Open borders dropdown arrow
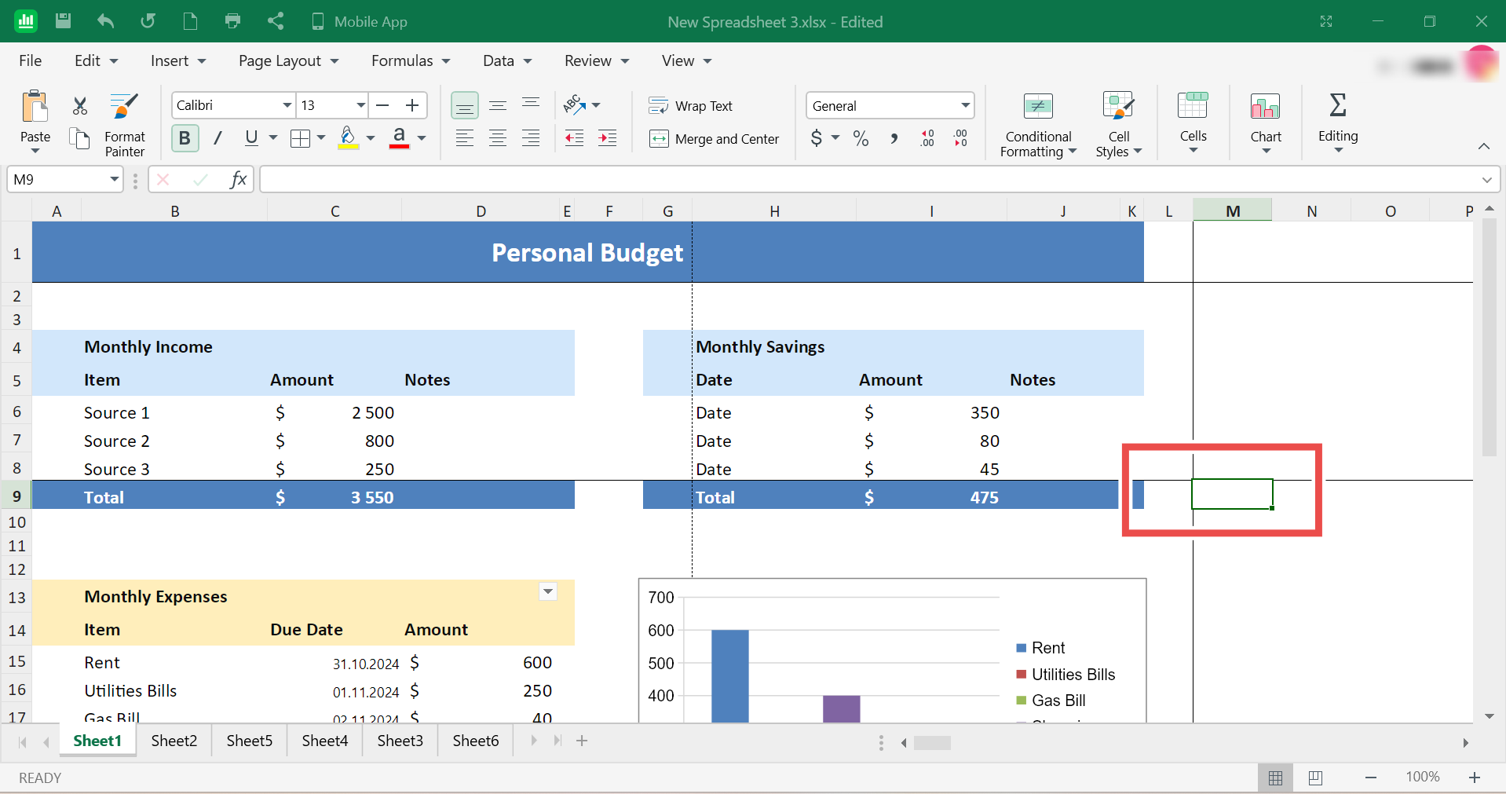 click(321, 138)
